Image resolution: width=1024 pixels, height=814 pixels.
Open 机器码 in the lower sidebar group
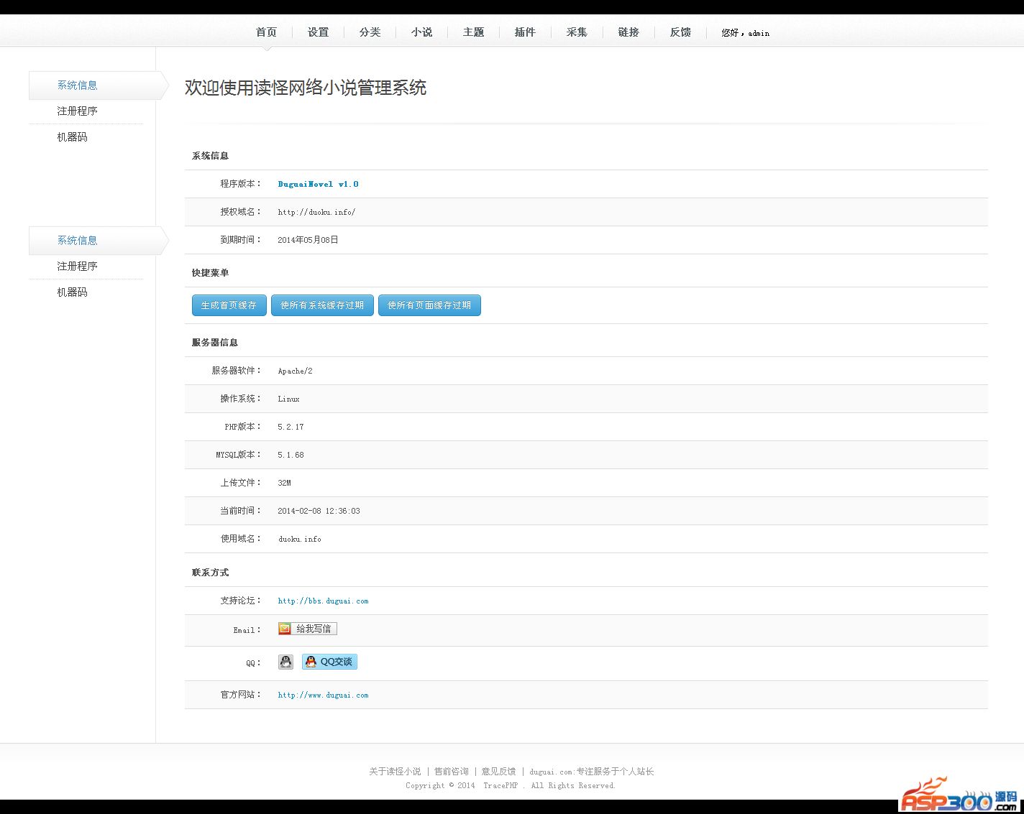coord(72,292)
